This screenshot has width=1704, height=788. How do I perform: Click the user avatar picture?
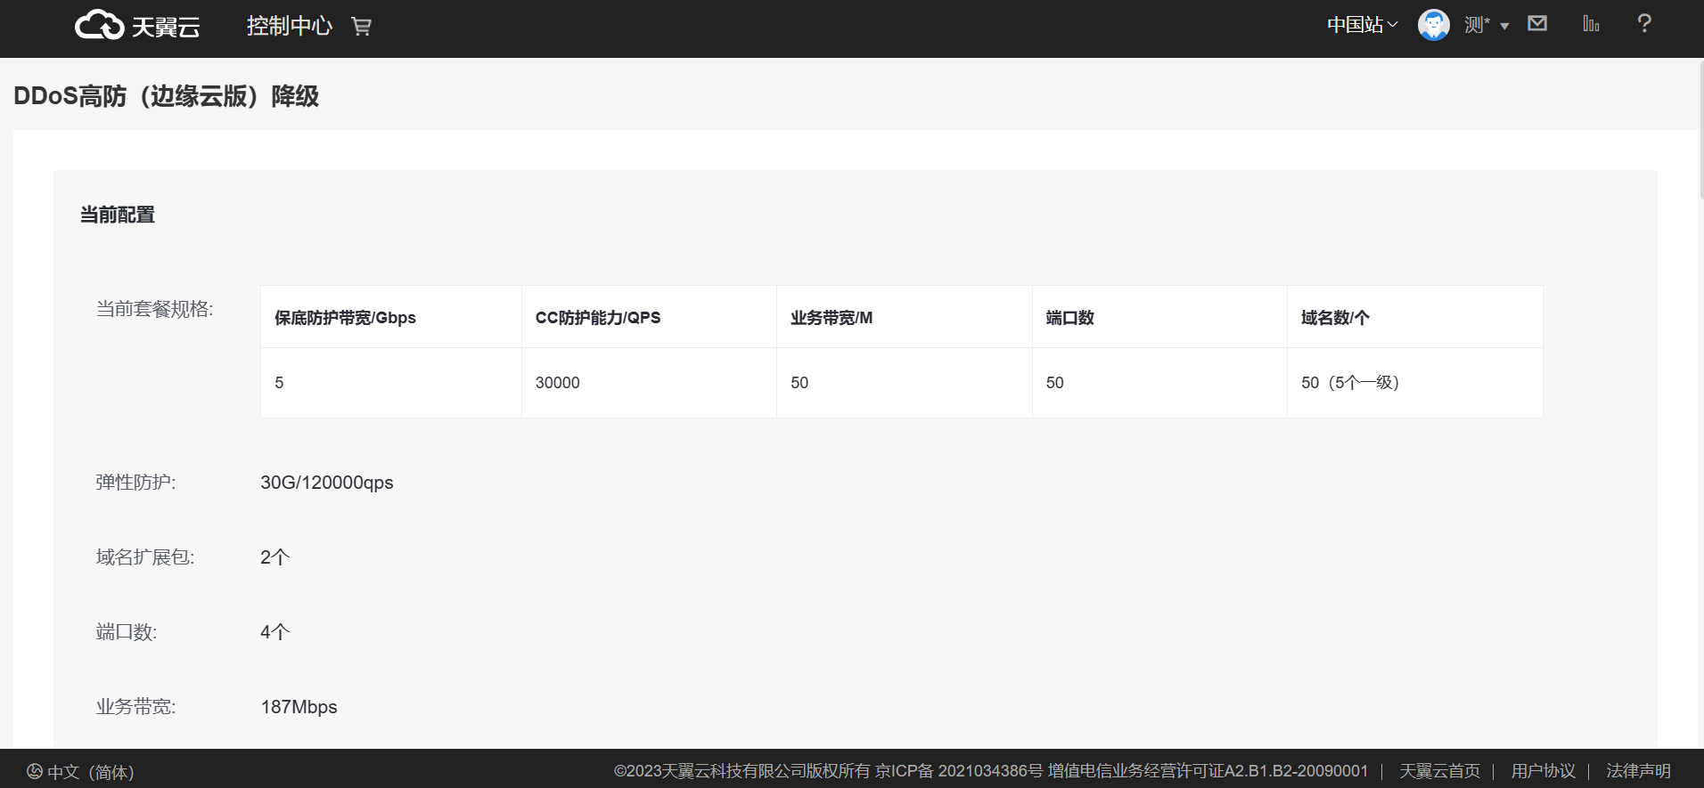[1433, 25]
